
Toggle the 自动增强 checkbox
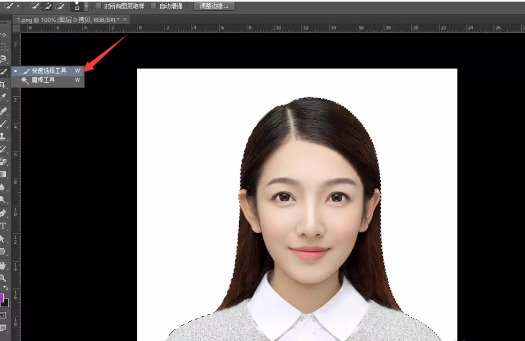[x=154, y=6]
